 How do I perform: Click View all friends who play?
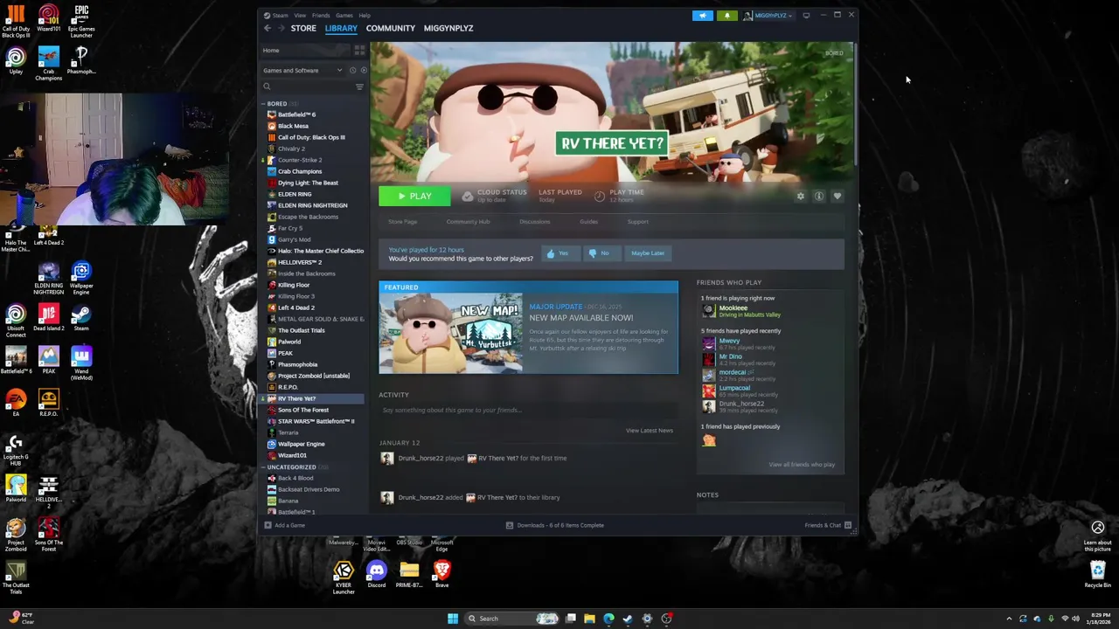[802, 465]
